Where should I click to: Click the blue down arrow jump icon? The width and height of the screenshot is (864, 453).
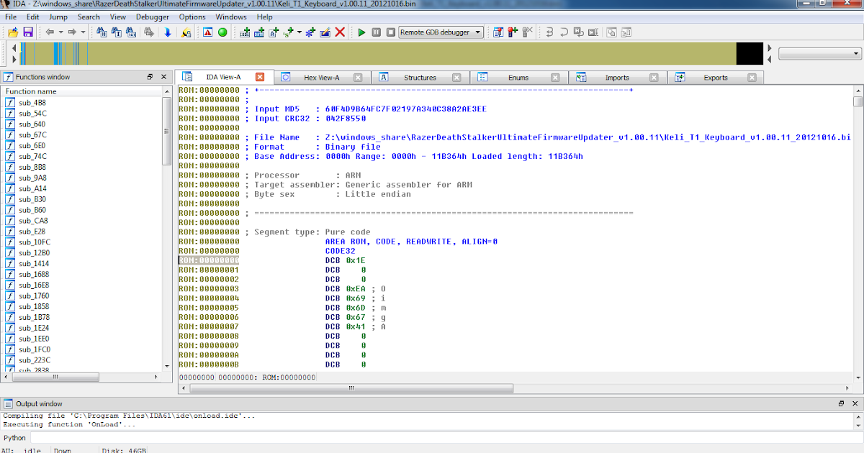click(x=168, y=32)
